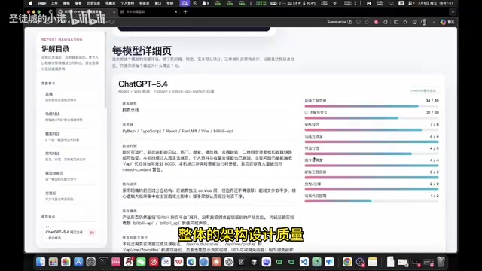
Task: Click the purple screen recording menu bar icon
Action: coord(185,3)
